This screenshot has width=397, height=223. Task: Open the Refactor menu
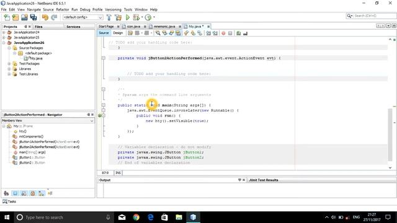(x=63, y=10)
